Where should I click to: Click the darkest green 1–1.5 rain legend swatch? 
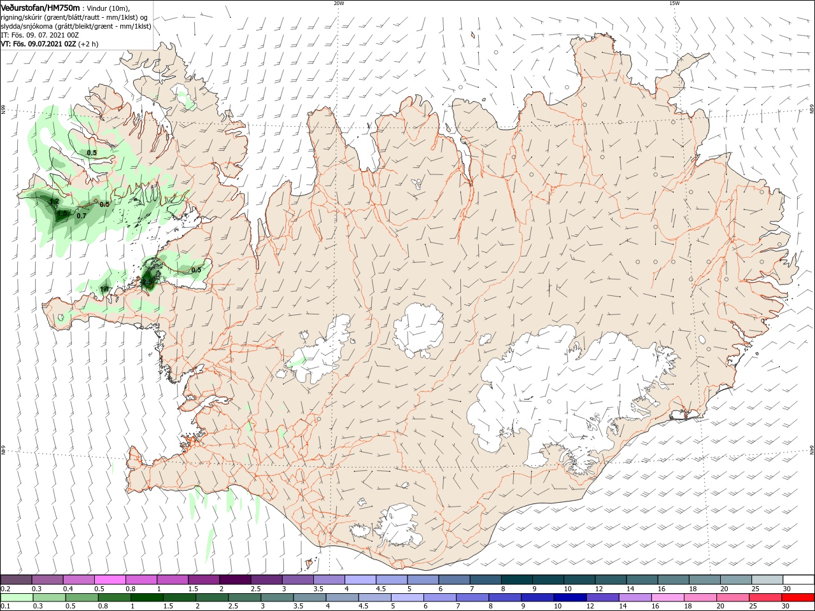pyautogui.click(x=147, y=598)
